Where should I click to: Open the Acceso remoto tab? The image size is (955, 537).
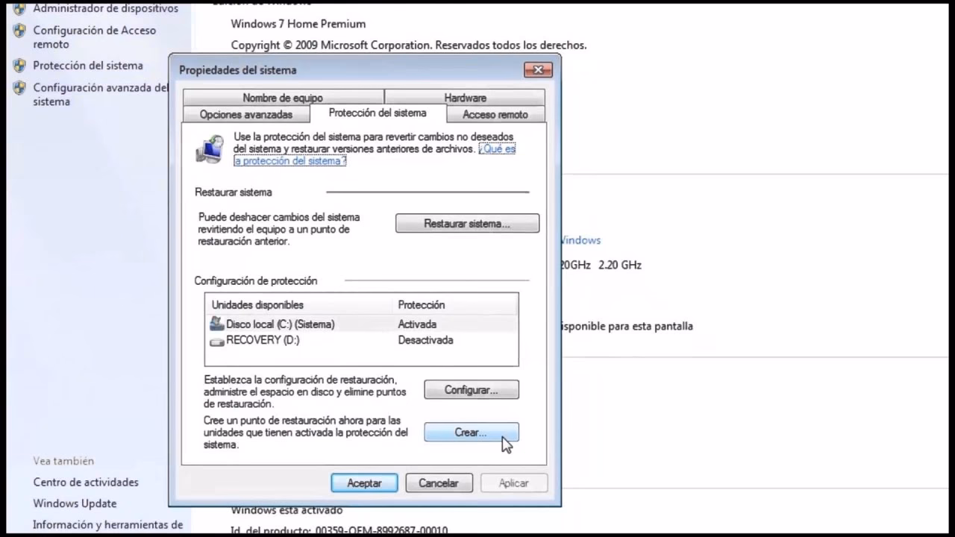(495, 114)
